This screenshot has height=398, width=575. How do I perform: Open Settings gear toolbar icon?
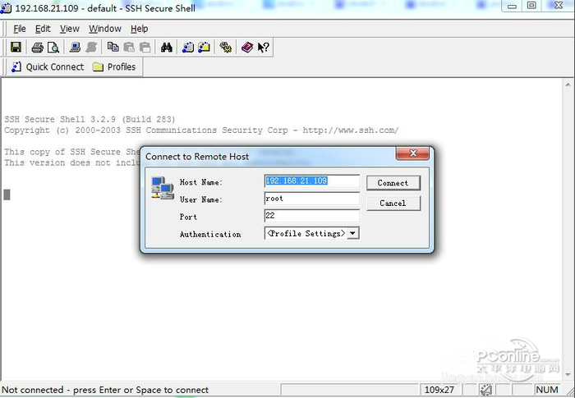[x=226, y=48]
